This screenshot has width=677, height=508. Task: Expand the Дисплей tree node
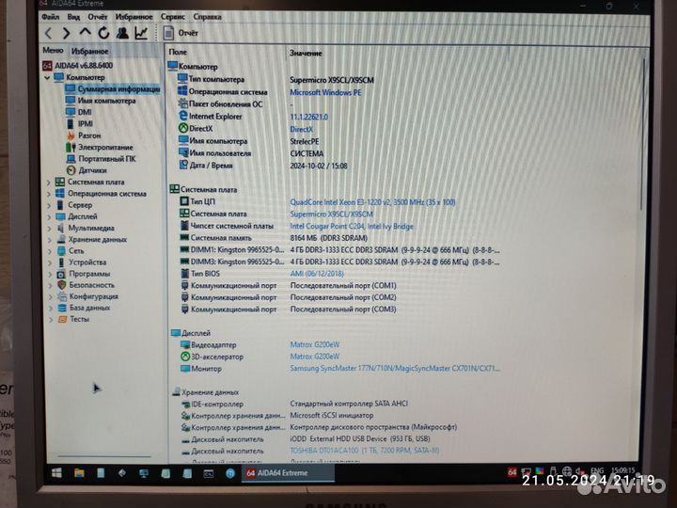point(49,217)
